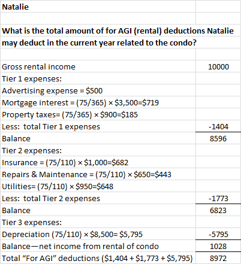Select the value cell -5795
Screen dimensions: 241x264
[218, 234]
